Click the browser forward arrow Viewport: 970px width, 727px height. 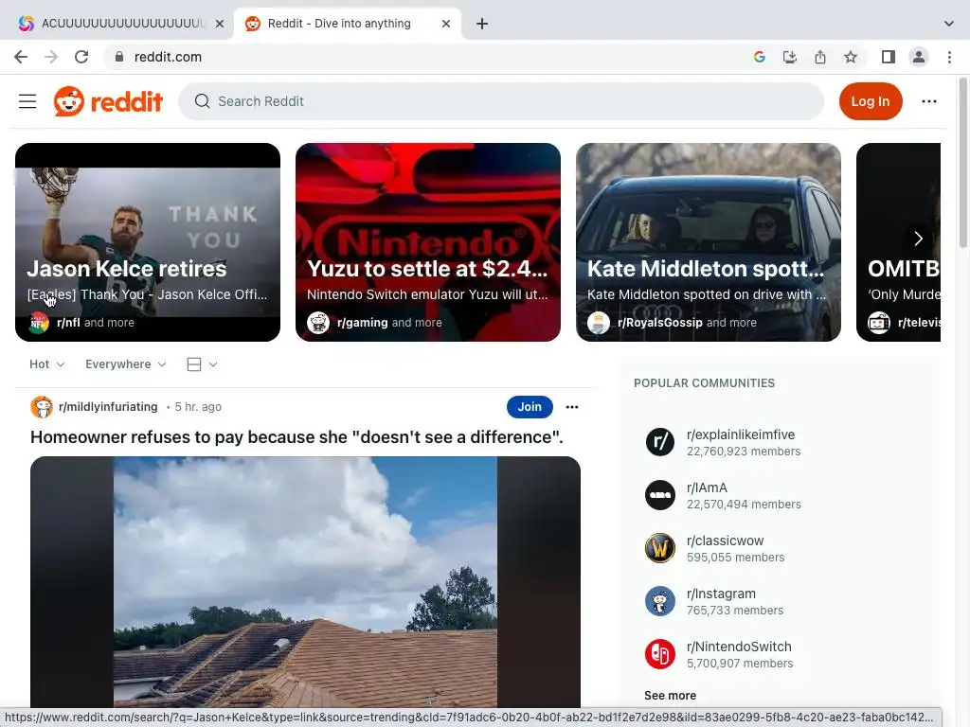[51, 57]
